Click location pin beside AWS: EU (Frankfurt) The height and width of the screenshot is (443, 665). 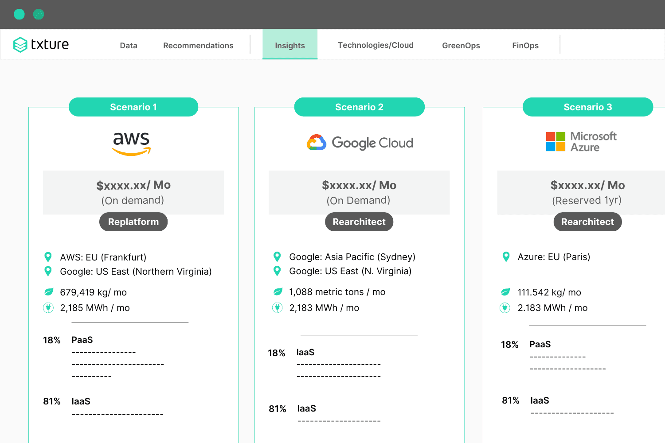coord(48,257)
